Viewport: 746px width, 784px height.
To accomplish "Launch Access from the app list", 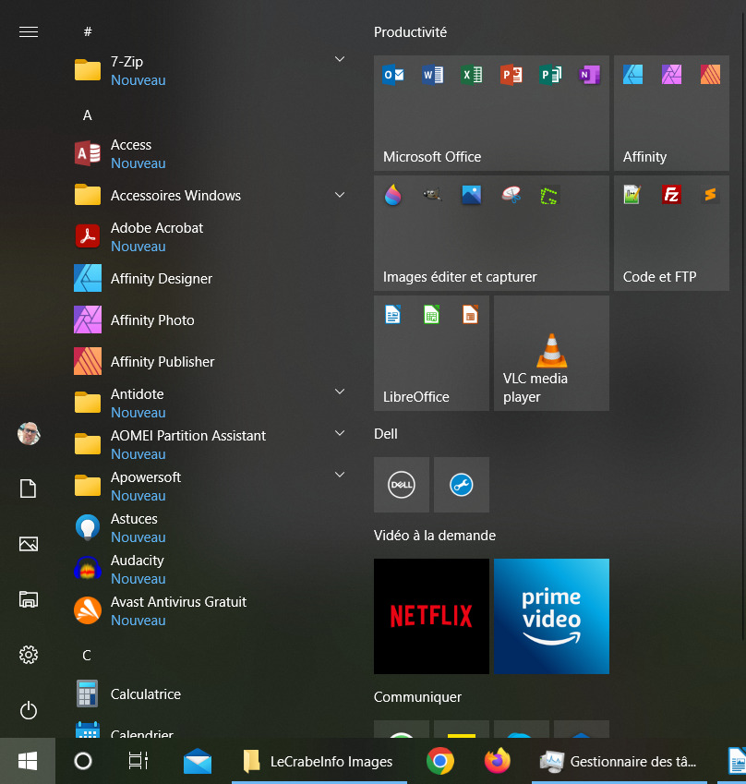I will click(210, 153).
